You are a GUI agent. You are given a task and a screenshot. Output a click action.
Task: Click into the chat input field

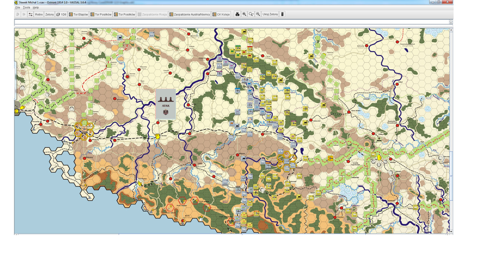232,22
